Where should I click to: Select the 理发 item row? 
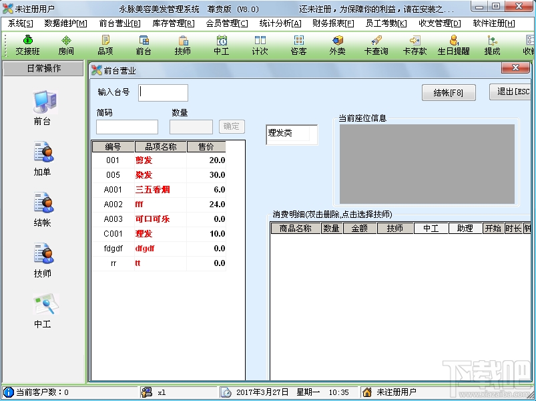(x=159, y=234)
